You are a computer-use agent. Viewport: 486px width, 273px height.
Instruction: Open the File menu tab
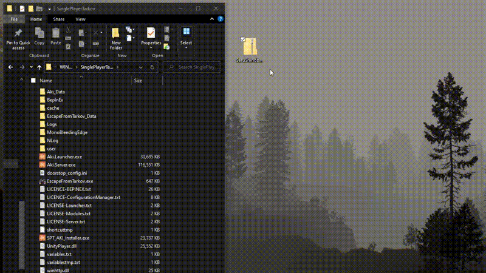(x=14, y=19)
